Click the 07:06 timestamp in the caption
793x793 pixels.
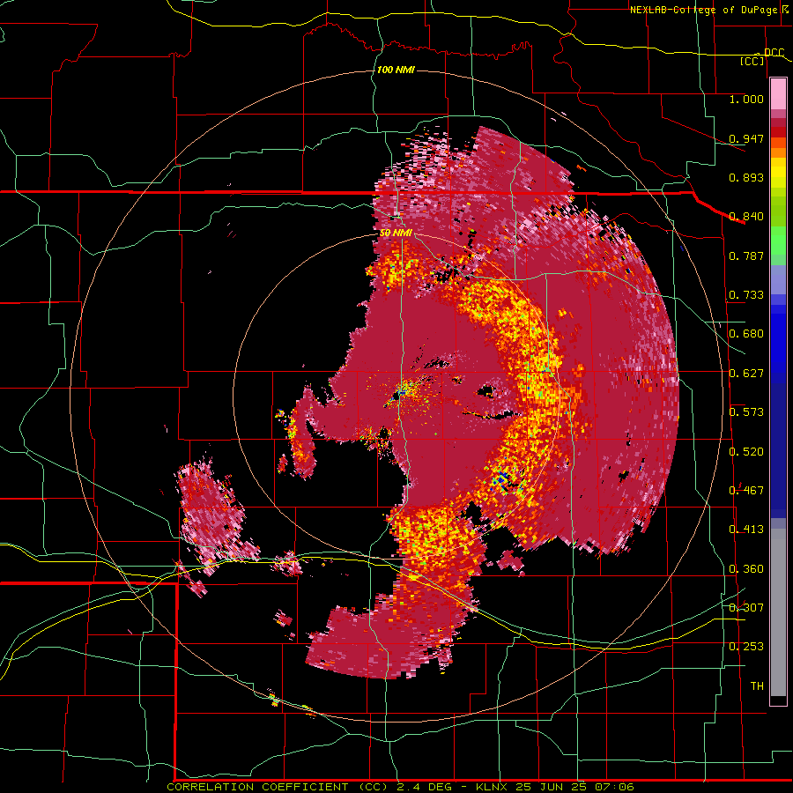615,787
